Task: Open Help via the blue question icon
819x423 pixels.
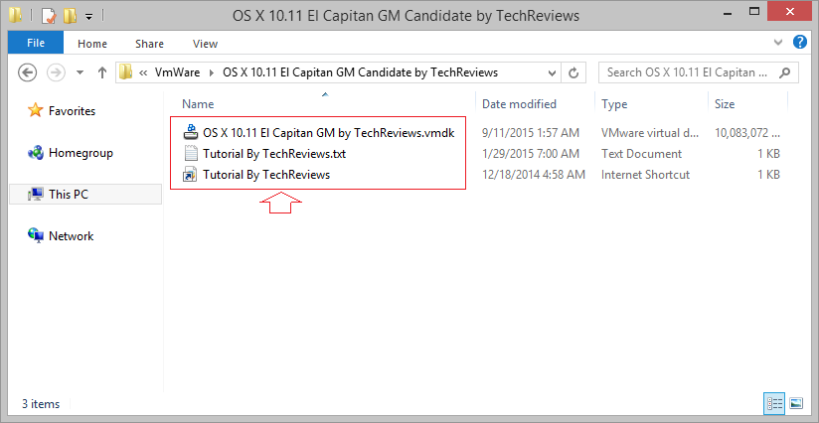Action: 800,42
